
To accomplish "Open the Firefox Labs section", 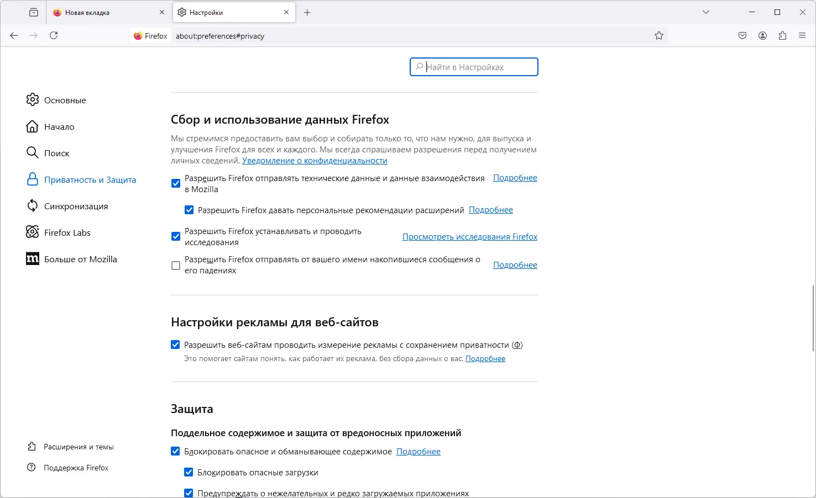I will coord(67,232).
